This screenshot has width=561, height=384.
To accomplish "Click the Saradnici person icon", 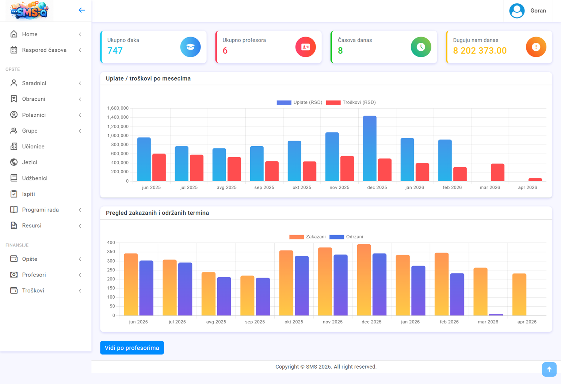I will click(14, 83).
